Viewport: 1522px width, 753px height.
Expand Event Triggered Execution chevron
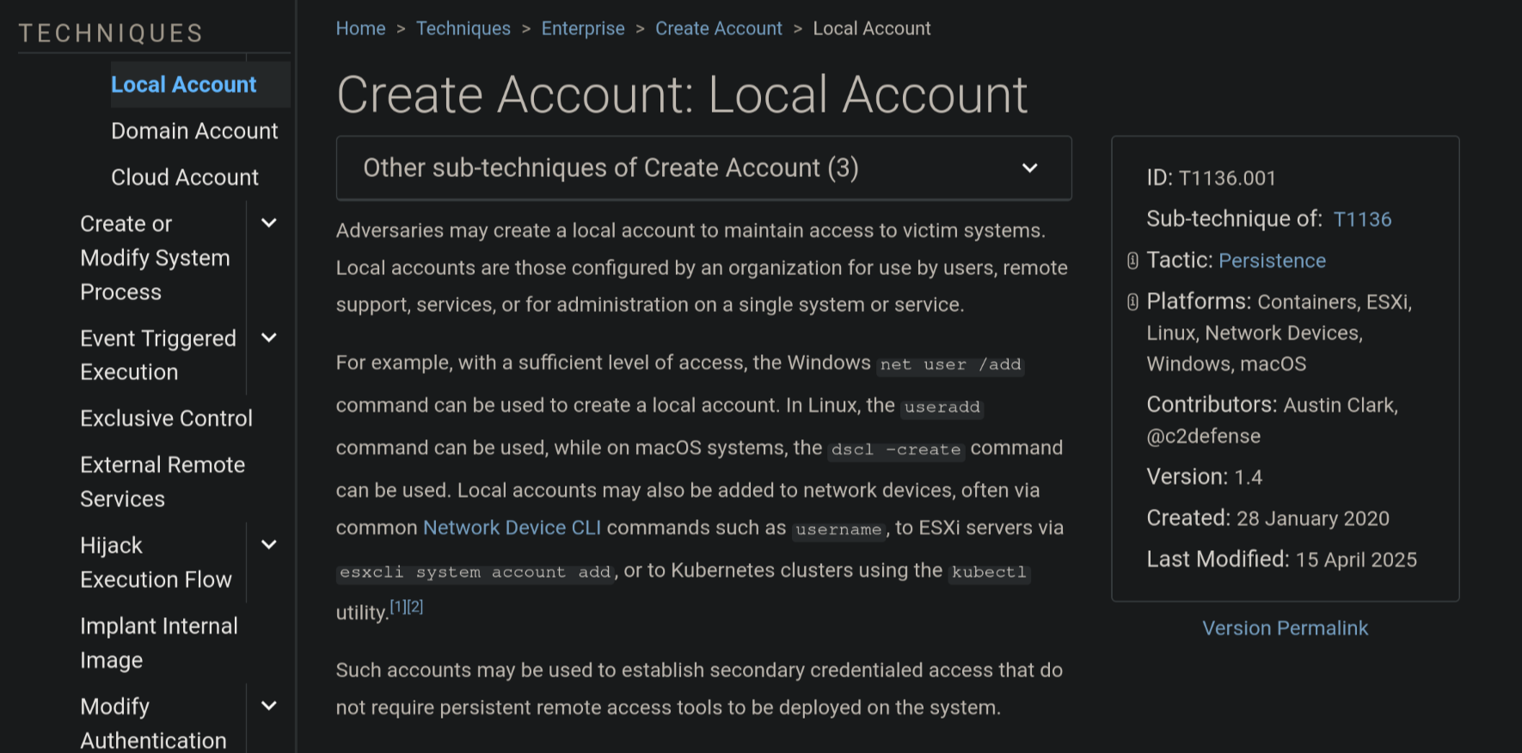point(269,338)
